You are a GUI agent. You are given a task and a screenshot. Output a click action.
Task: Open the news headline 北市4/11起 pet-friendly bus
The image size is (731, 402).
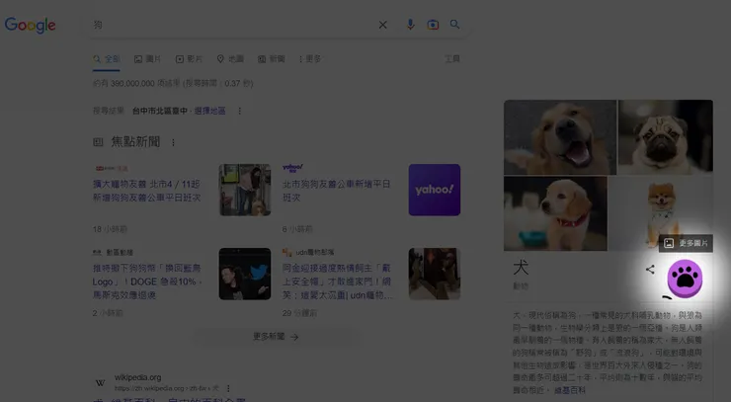[x=147, y=191]
